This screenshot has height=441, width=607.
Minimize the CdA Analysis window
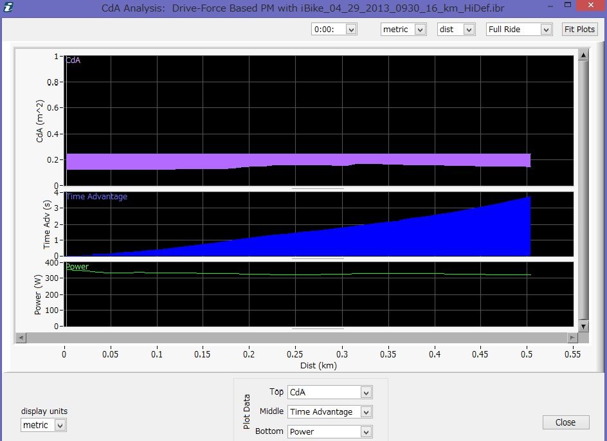click(550, 6)
